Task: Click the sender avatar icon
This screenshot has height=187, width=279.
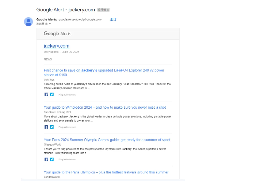Action: click(28, 22)
